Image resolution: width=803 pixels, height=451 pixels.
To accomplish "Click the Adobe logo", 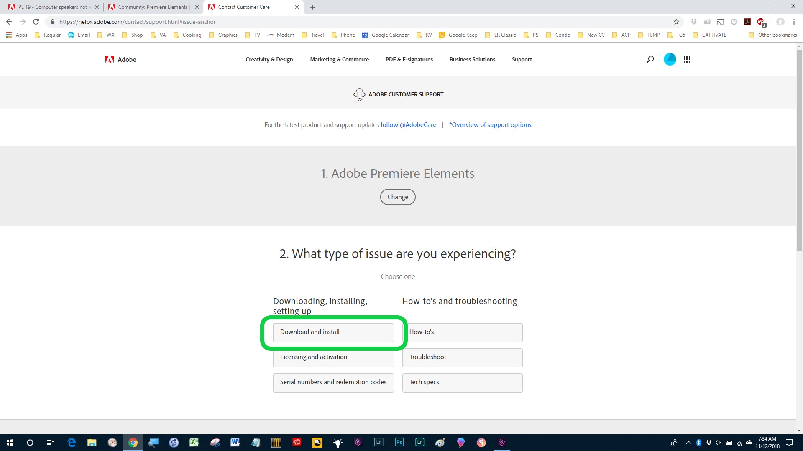I will click(120, 60).
